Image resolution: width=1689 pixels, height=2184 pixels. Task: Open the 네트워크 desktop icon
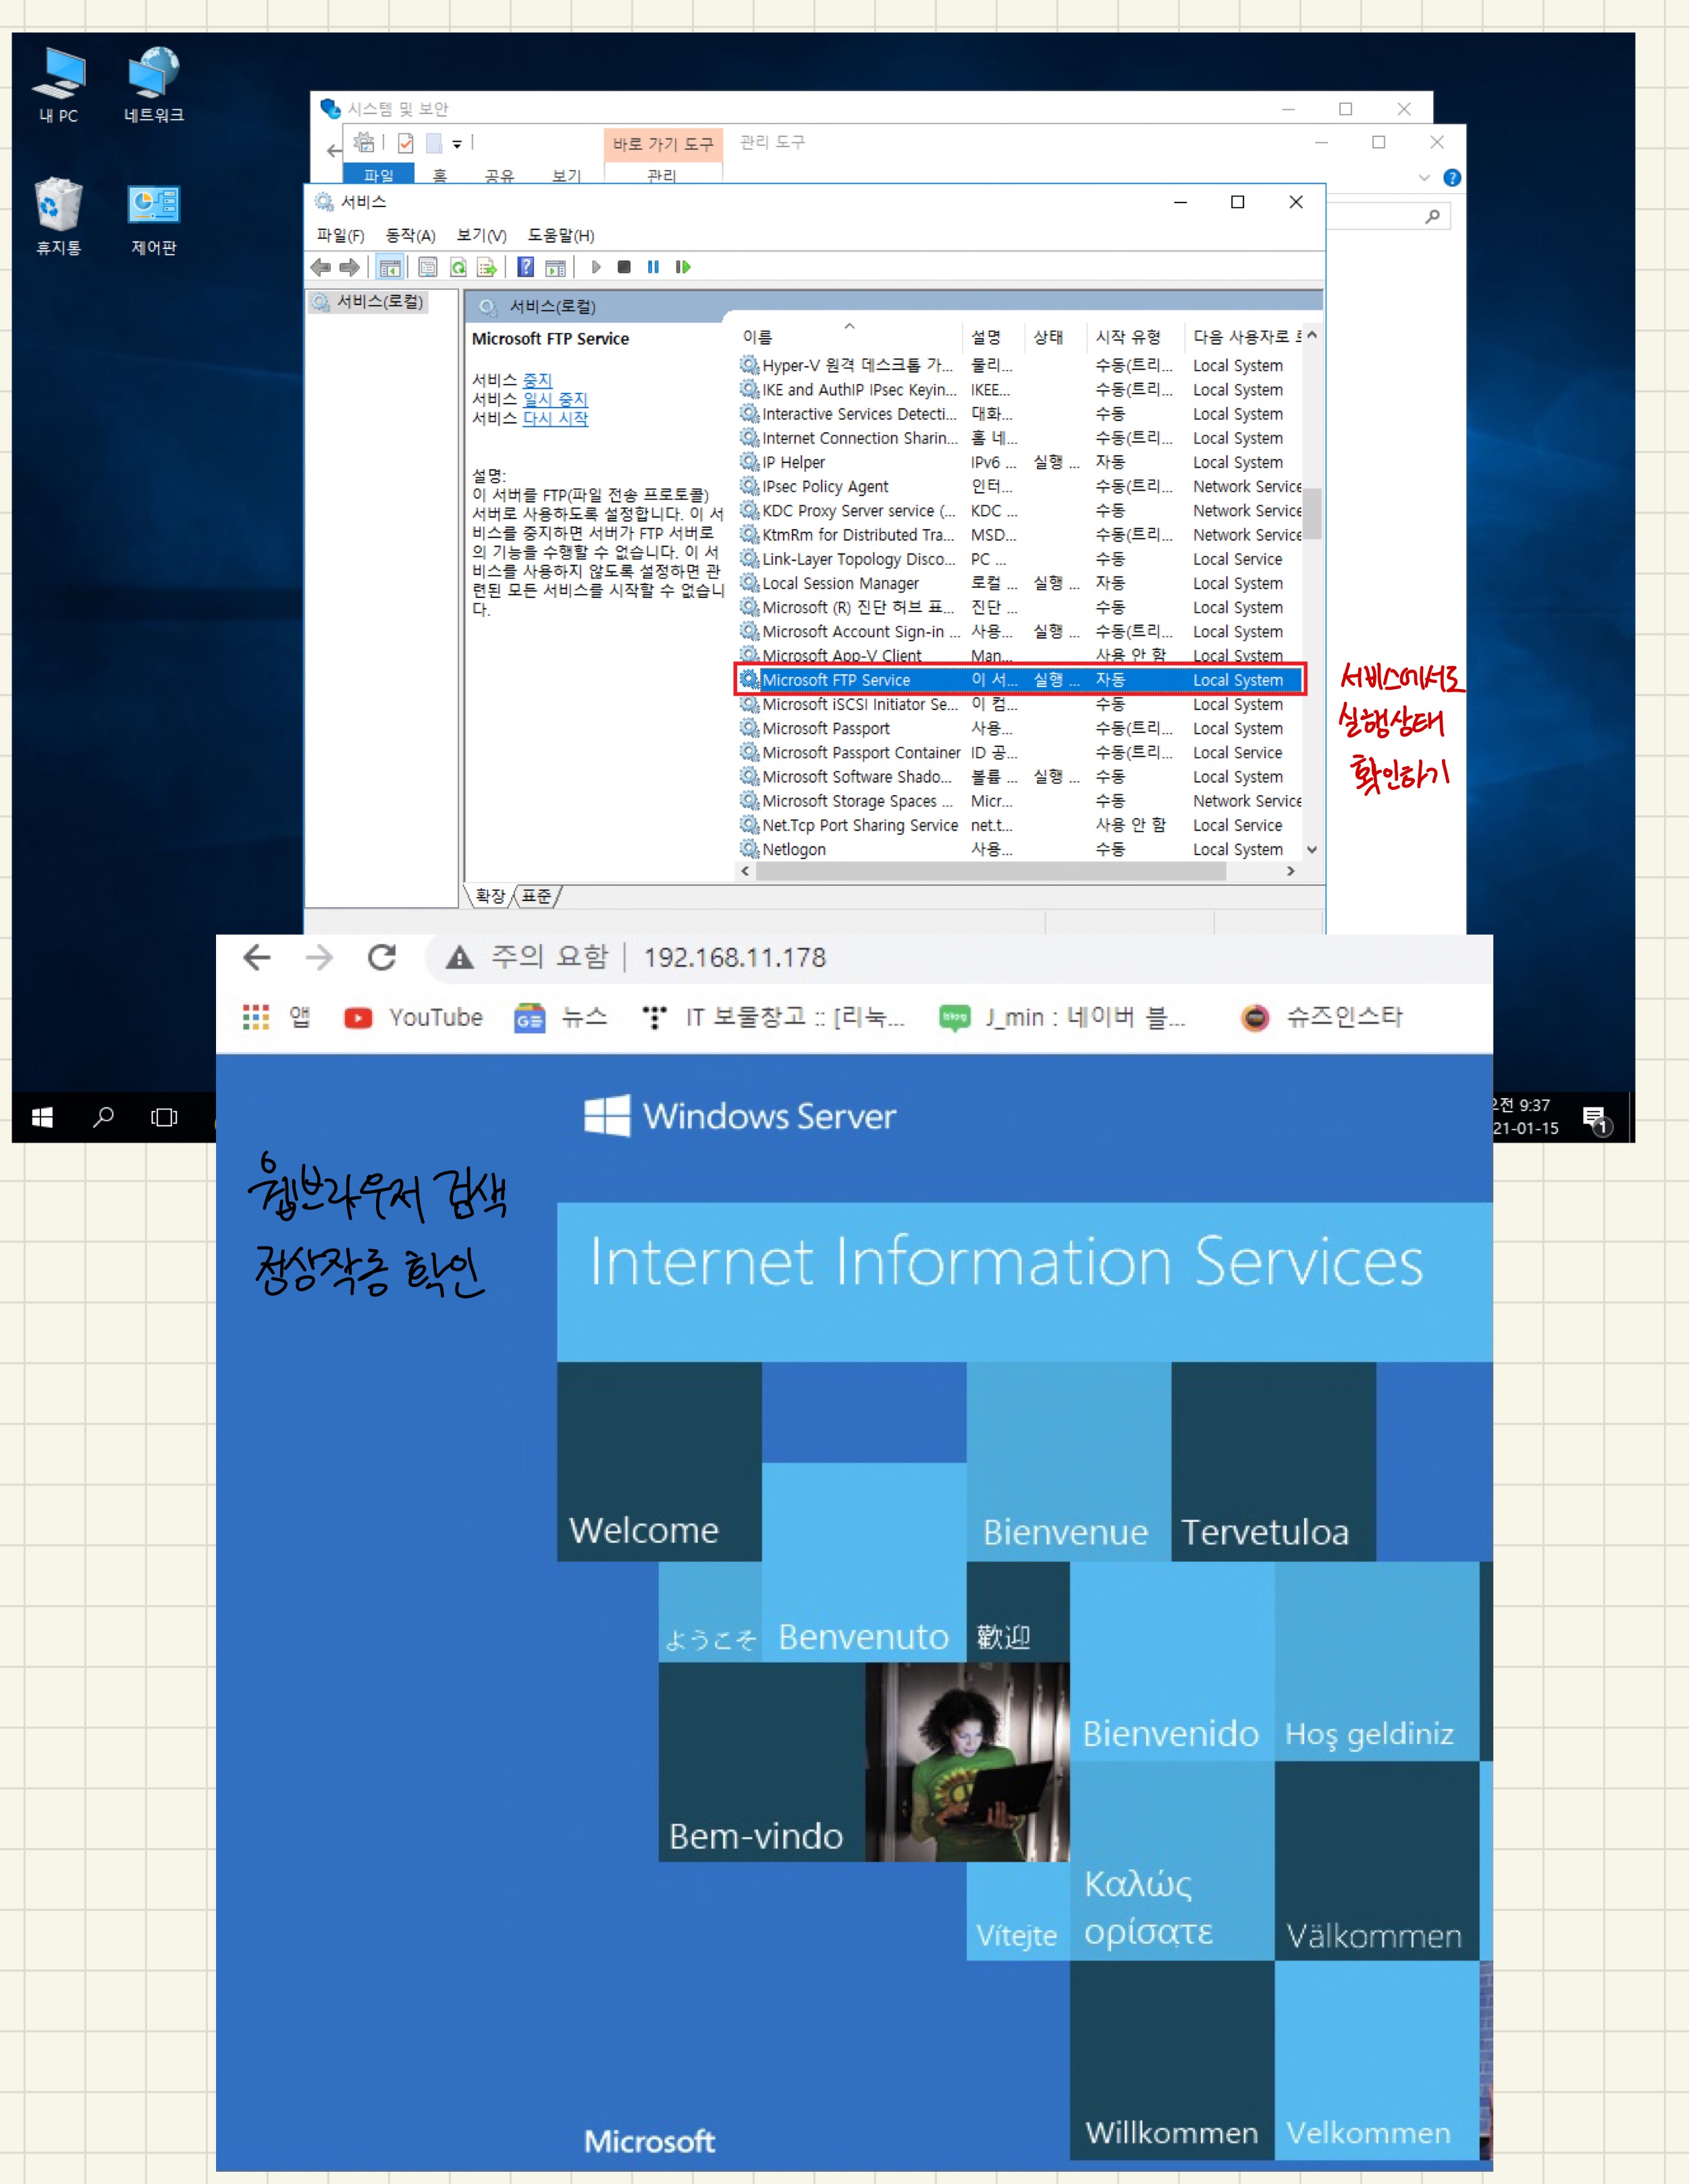pyautogui.click(x=154, y=85)
